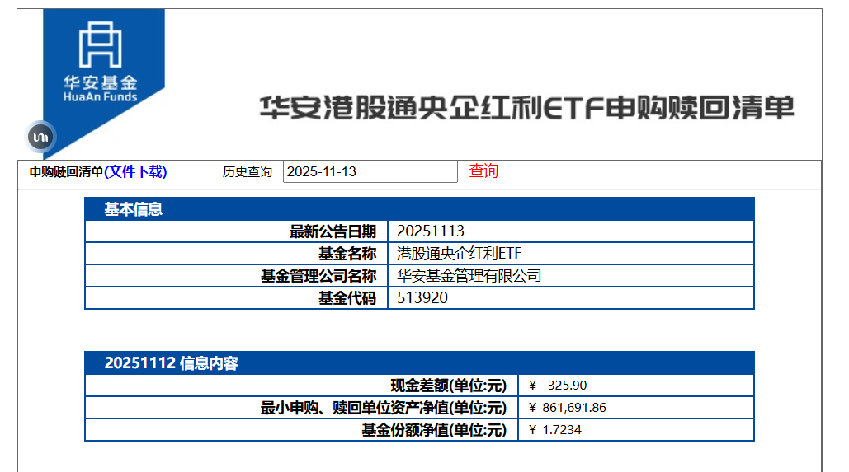
Task: Click the history date input field
Action: pos(370,172)
